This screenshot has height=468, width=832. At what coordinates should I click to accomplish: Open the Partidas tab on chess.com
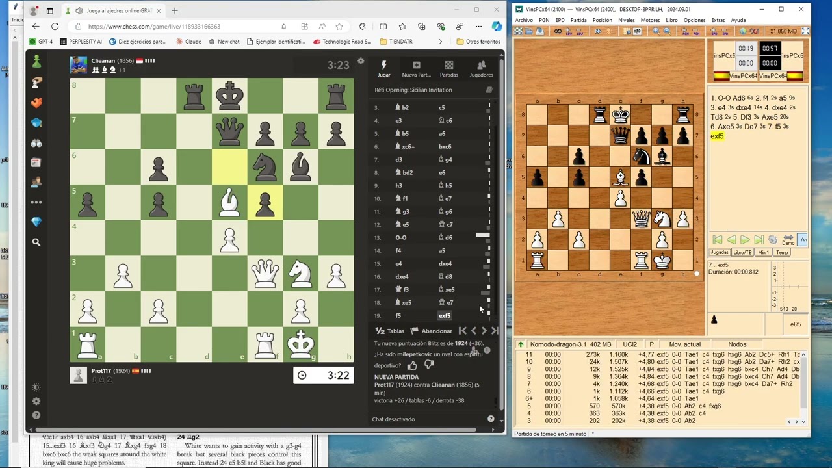[448, 69]
